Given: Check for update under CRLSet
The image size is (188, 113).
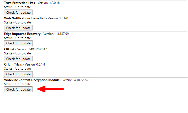Looking at the screenshot, I should coord(19,59).
